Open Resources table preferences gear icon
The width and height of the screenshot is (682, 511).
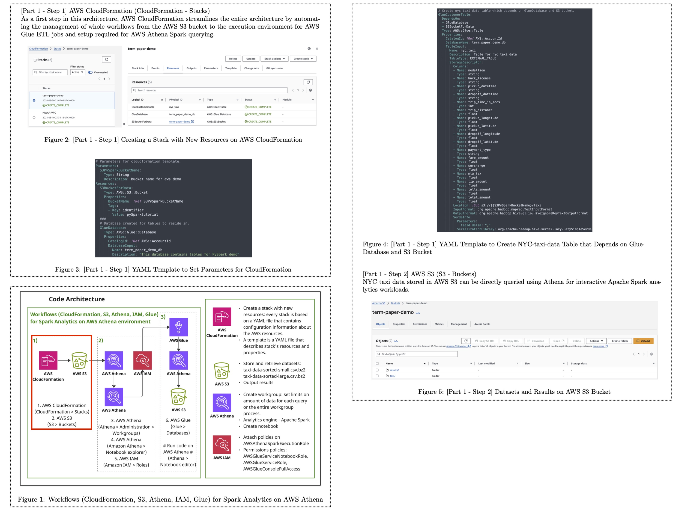(310, 90)
